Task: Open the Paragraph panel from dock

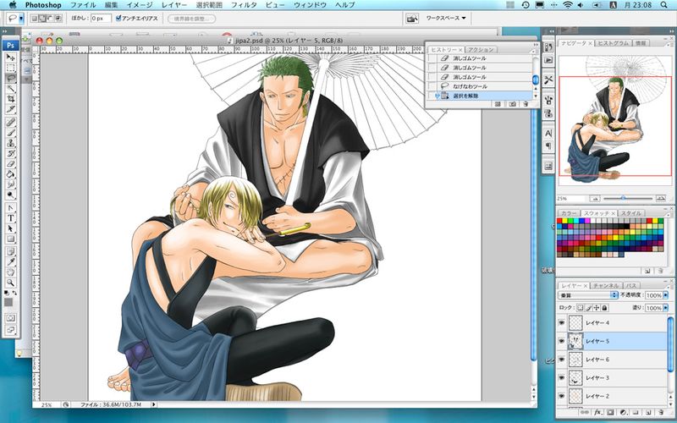Action: (548, 146)
